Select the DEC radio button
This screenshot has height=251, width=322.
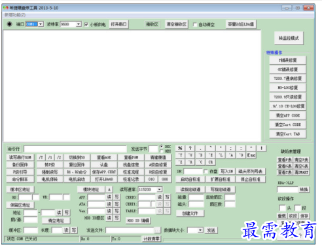tap(162, 146)
